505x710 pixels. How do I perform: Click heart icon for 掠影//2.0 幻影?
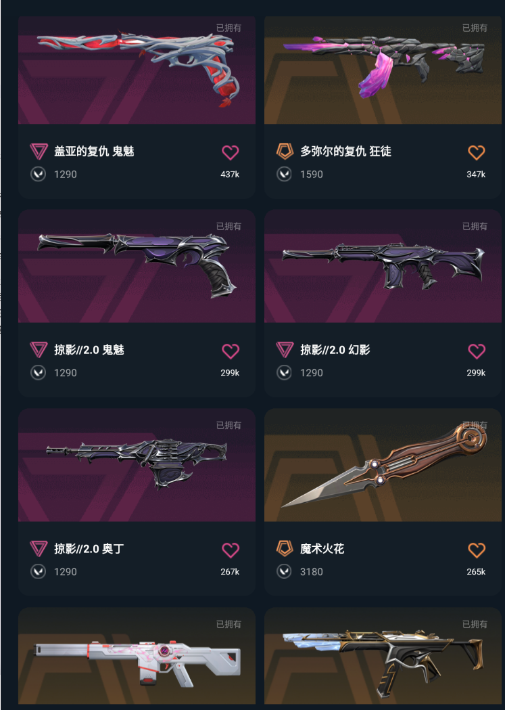pos(476,351)
